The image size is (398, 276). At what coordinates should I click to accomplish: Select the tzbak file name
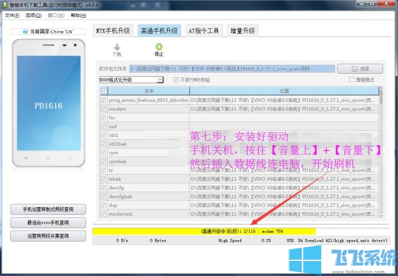(115, 179)
